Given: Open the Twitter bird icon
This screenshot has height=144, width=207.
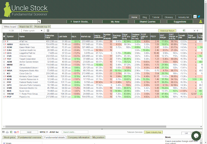Looking at the screenshot, I should (x=199, y=16).
